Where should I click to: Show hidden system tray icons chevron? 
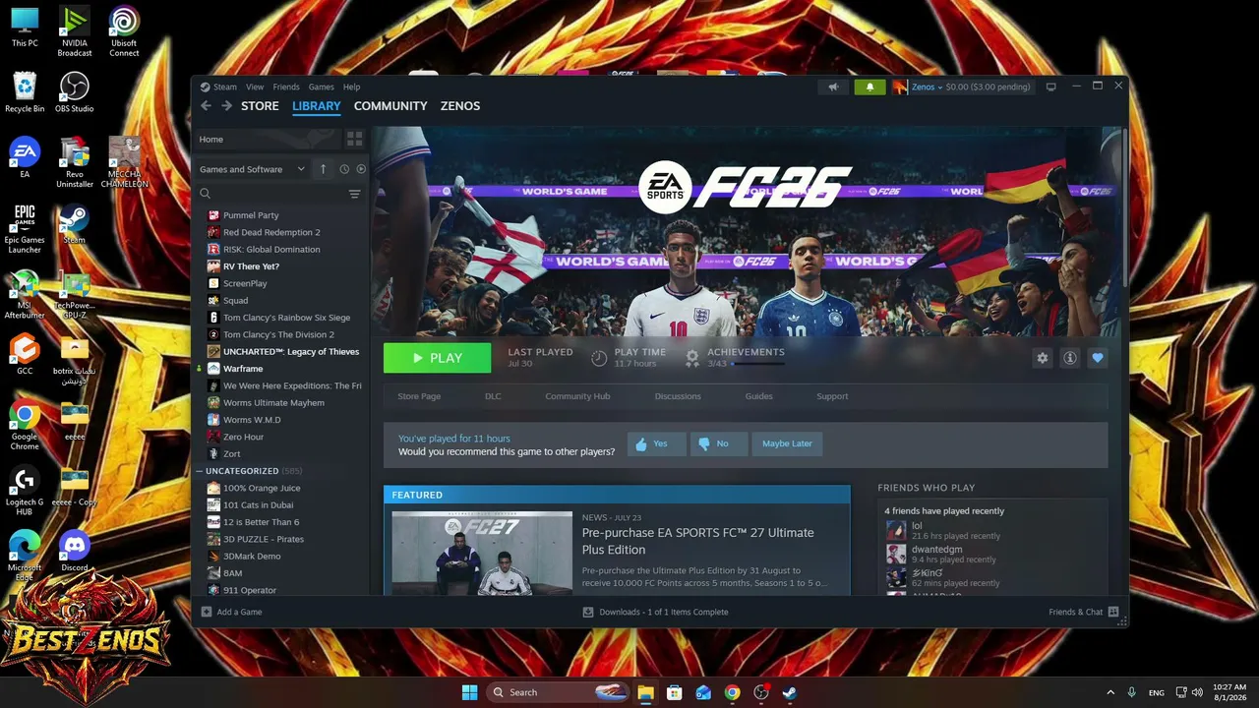[1110, 692]
